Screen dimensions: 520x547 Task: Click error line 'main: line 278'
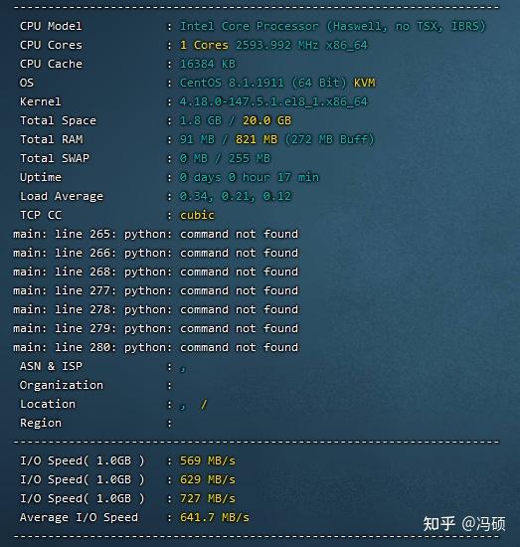(155, 309)
